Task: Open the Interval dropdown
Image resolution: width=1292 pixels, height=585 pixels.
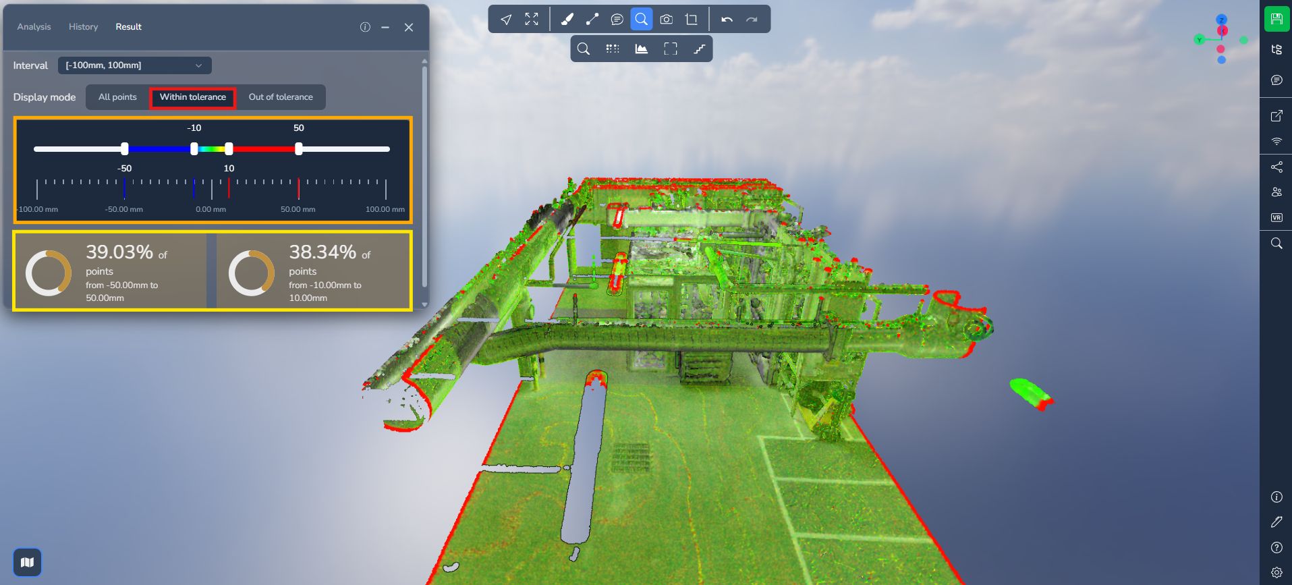Action: tap(134, 65)
